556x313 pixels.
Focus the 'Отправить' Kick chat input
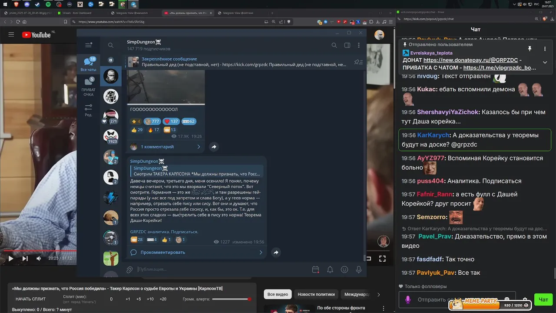(x=457, y=300)
